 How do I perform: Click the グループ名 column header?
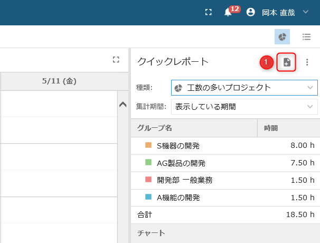194,128
